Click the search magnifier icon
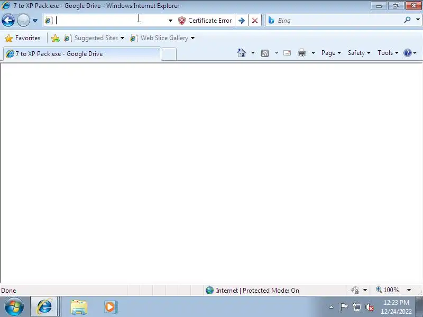 click(407, 20)
